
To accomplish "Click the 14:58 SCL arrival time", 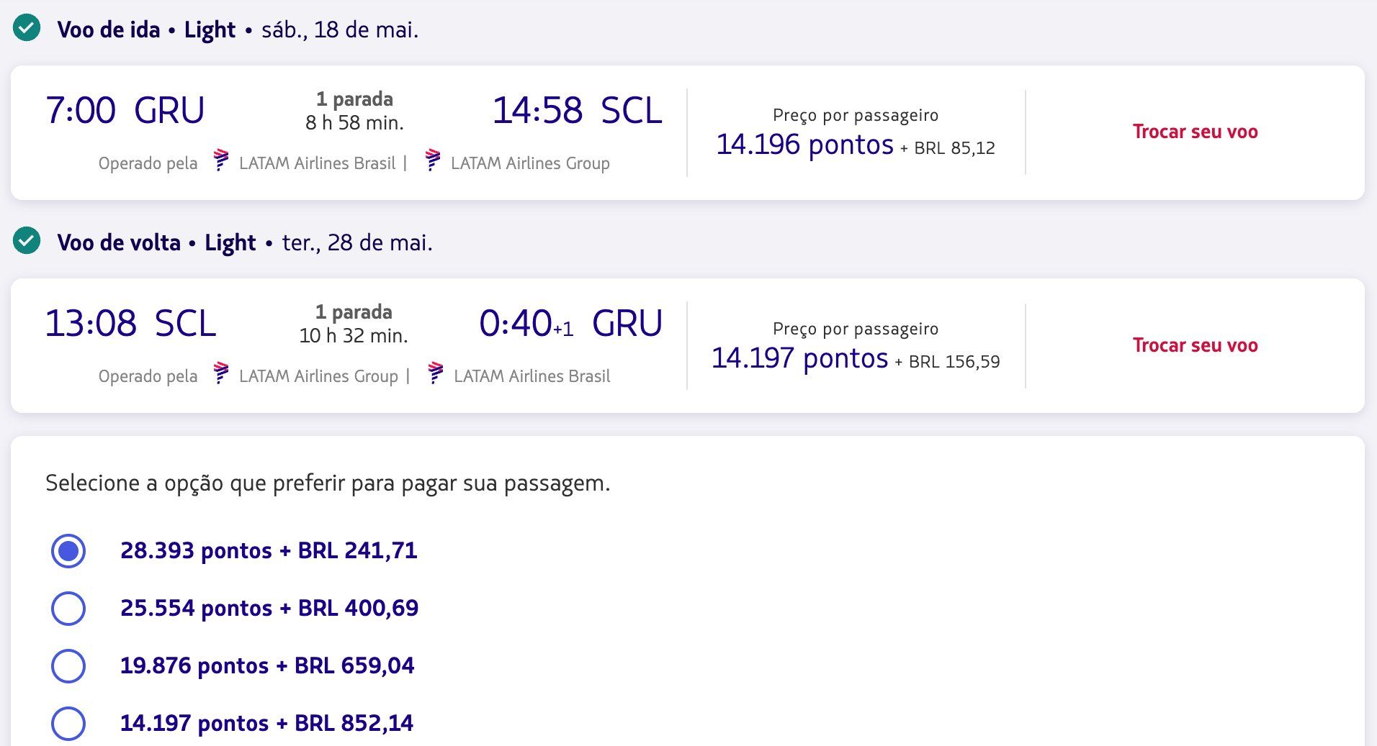I will click(x=577, y=111).
